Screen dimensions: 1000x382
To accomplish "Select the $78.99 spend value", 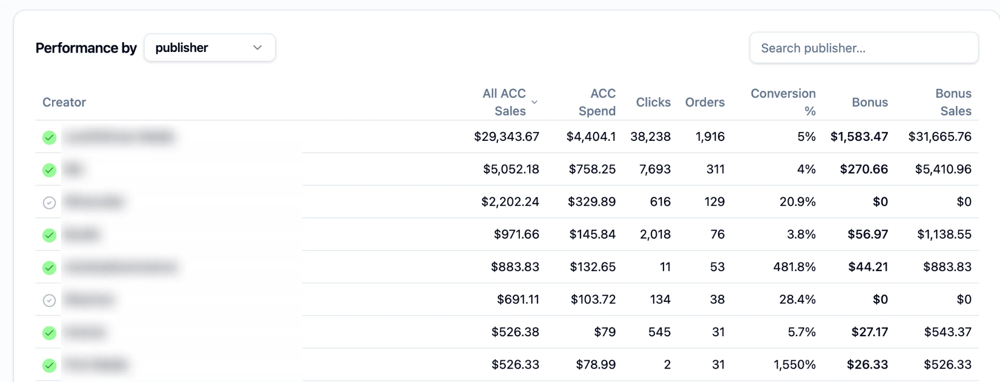I will pos(596,365).
